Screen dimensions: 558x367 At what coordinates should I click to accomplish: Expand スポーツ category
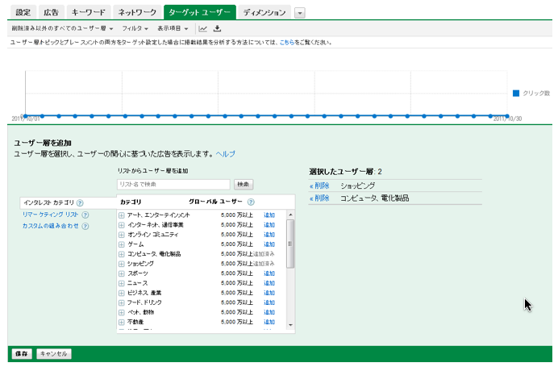point(121,273)
